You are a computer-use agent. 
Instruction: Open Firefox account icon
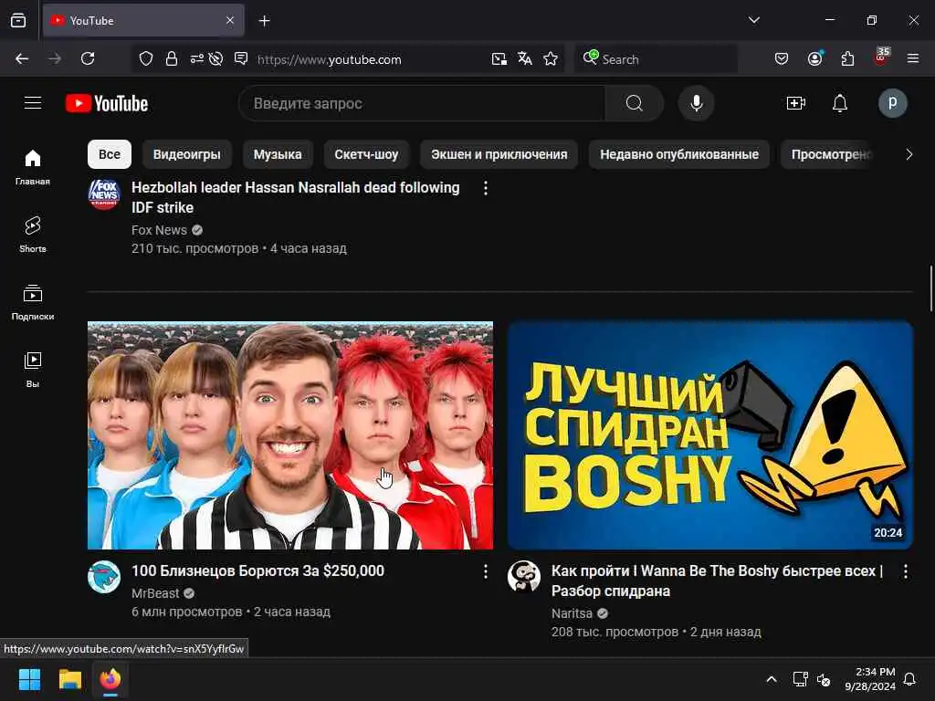tap(814, 58)
